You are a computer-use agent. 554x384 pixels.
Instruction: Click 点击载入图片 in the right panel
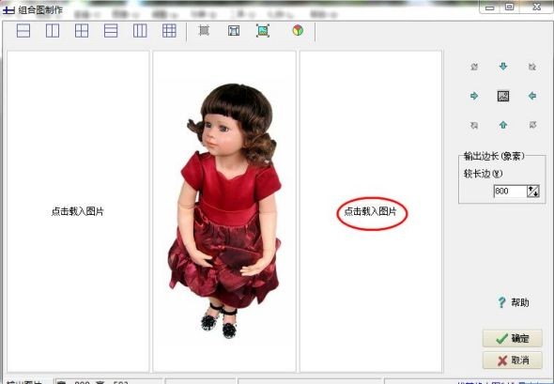(x=371, y=211)
